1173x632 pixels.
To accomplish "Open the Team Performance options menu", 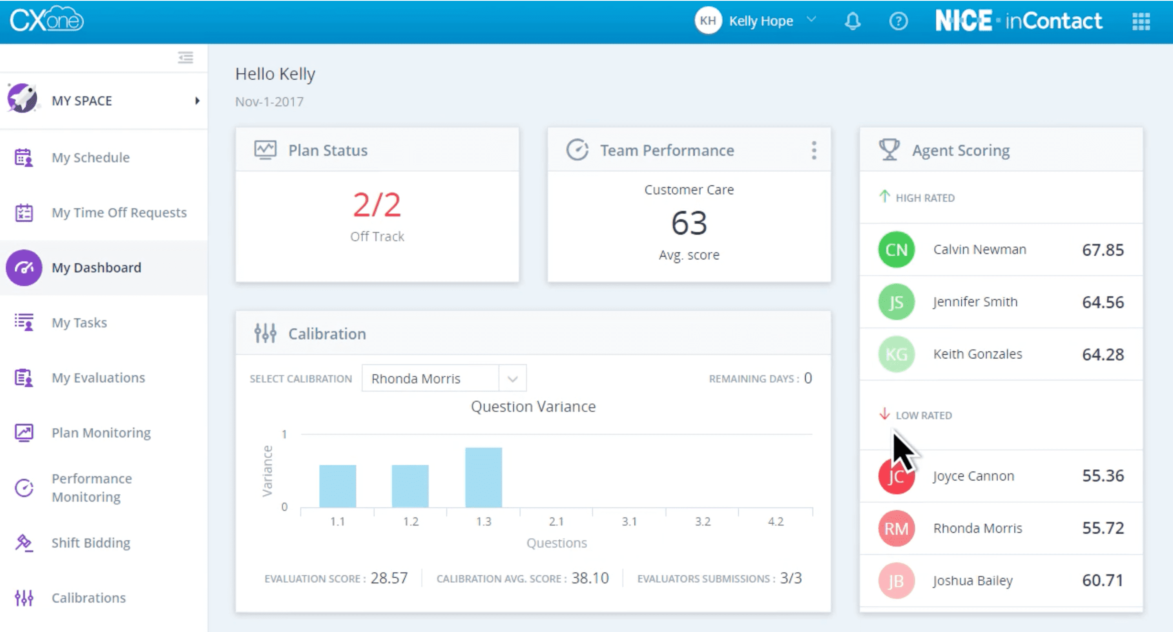I will [x=814, y=150].
